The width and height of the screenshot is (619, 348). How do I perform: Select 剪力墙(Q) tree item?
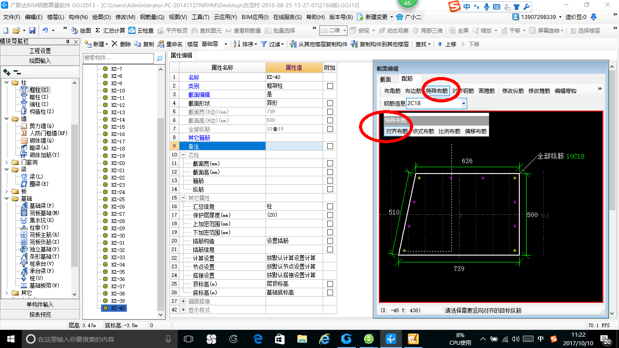tap(42, 126)
